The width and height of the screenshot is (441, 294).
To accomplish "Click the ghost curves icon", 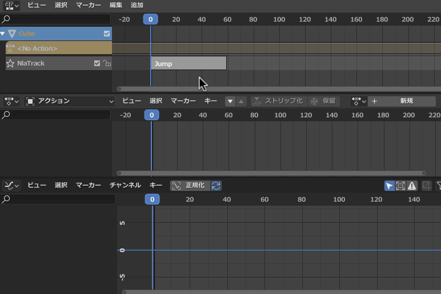I will pyautogui.click(x=426, y=186).
